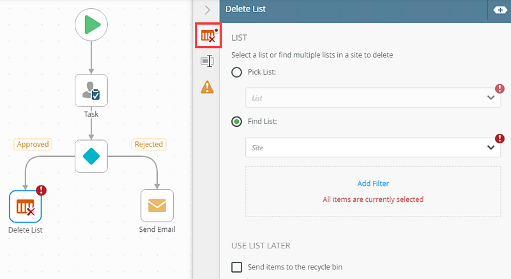This screenshot has height=279, width=511.
Task: Click the Rejected outcome label
Action: 149,144
